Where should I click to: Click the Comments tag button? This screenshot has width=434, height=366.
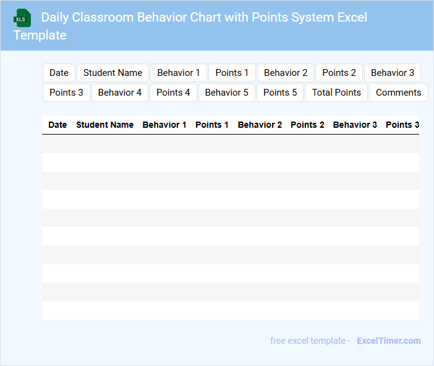point(398,93)
